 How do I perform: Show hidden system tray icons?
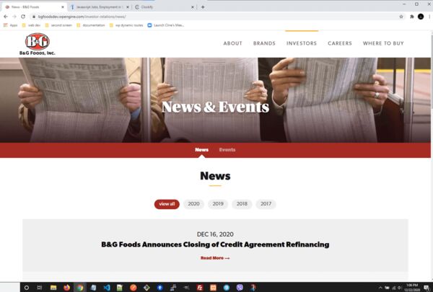coord(380,288)
